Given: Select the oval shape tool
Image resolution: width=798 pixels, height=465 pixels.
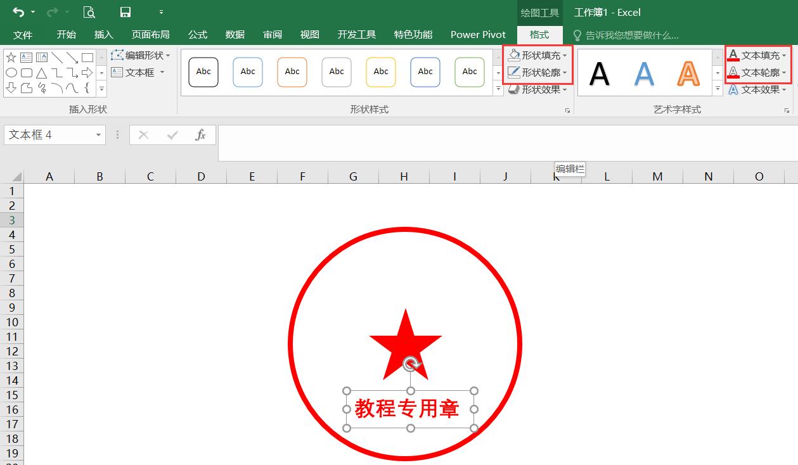Looking at the screenshot, I should pos(11,72).
